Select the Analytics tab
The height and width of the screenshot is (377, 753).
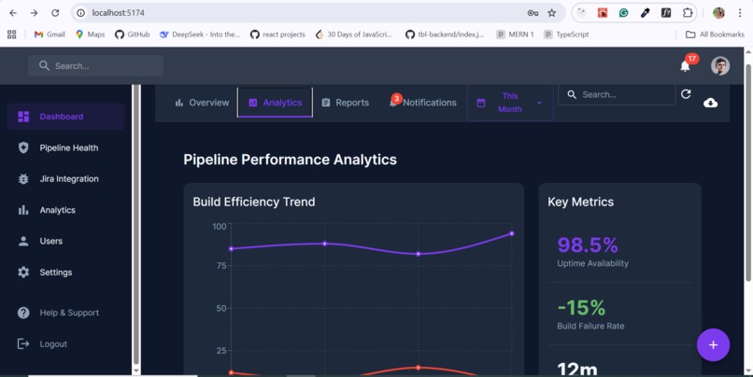[x=276, y=103]
